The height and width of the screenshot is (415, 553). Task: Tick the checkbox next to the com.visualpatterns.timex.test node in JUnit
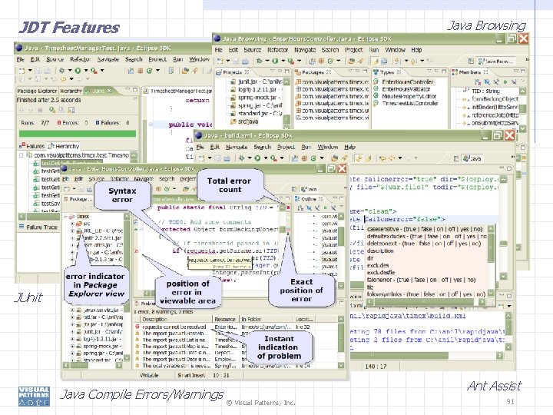point(22,155)
